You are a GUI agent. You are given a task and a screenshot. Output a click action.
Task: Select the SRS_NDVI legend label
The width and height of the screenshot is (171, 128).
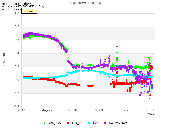[x=55, y=123]
